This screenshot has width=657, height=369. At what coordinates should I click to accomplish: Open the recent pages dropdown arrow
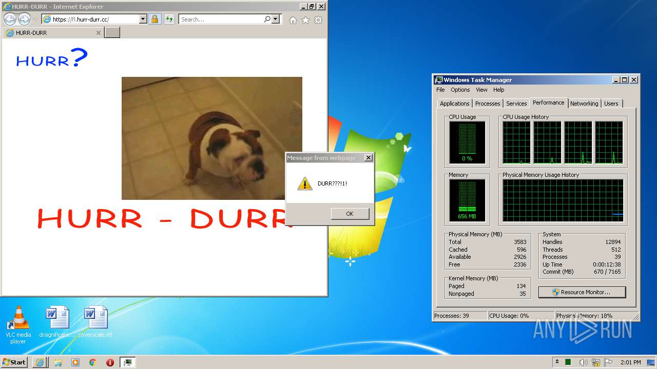point(35,19)
